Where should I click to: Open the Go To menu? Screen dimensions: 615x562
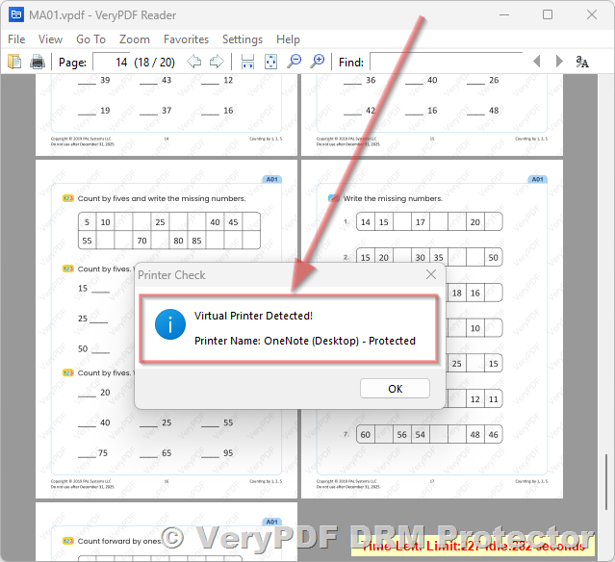(x=90, y=39)
